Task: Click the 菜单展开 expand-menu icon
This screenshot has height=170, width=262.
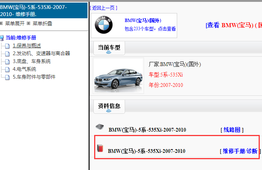Action: click(x=1, y=23)
